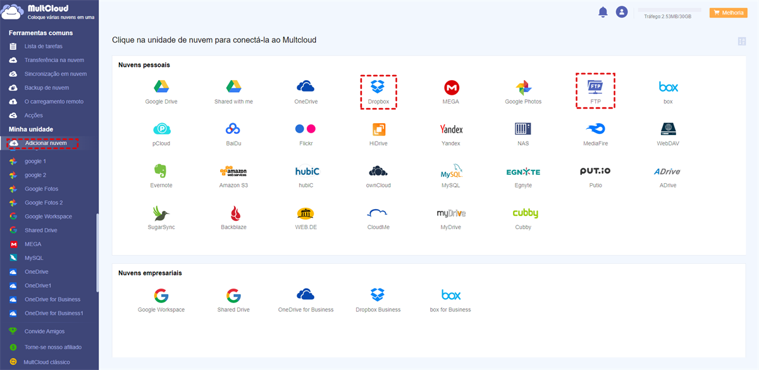The image size is (759, 370).
Task: Click the MultCloud logo
Action: point(48,12)
